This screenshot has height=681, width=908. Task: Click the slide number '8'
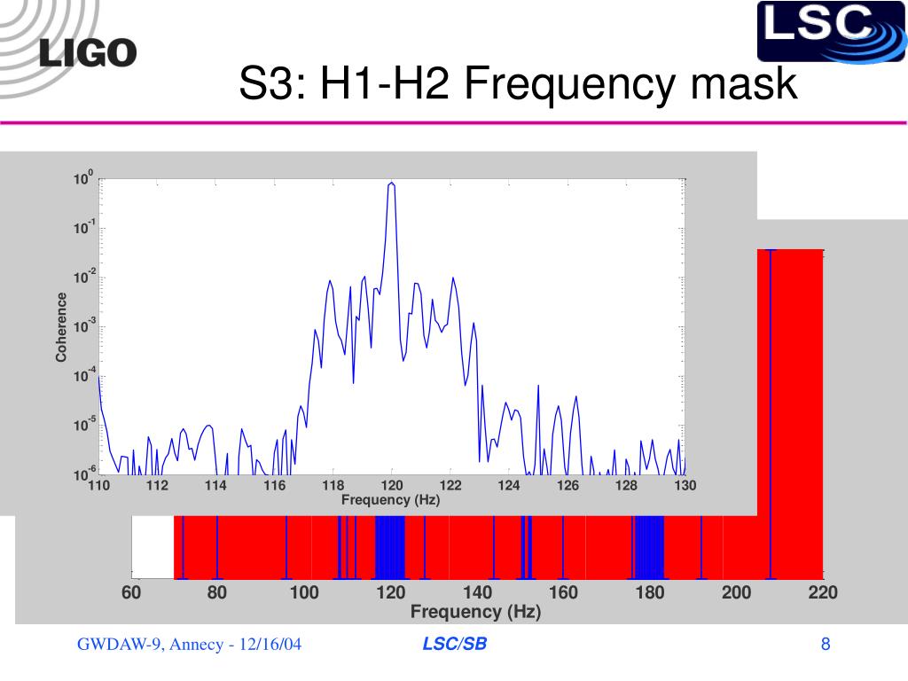click(x=826, y=644)
